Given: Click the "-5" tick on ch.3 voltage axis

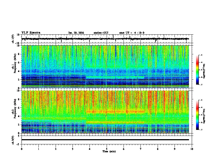Looking at the screenshot, I should [19, 144].
